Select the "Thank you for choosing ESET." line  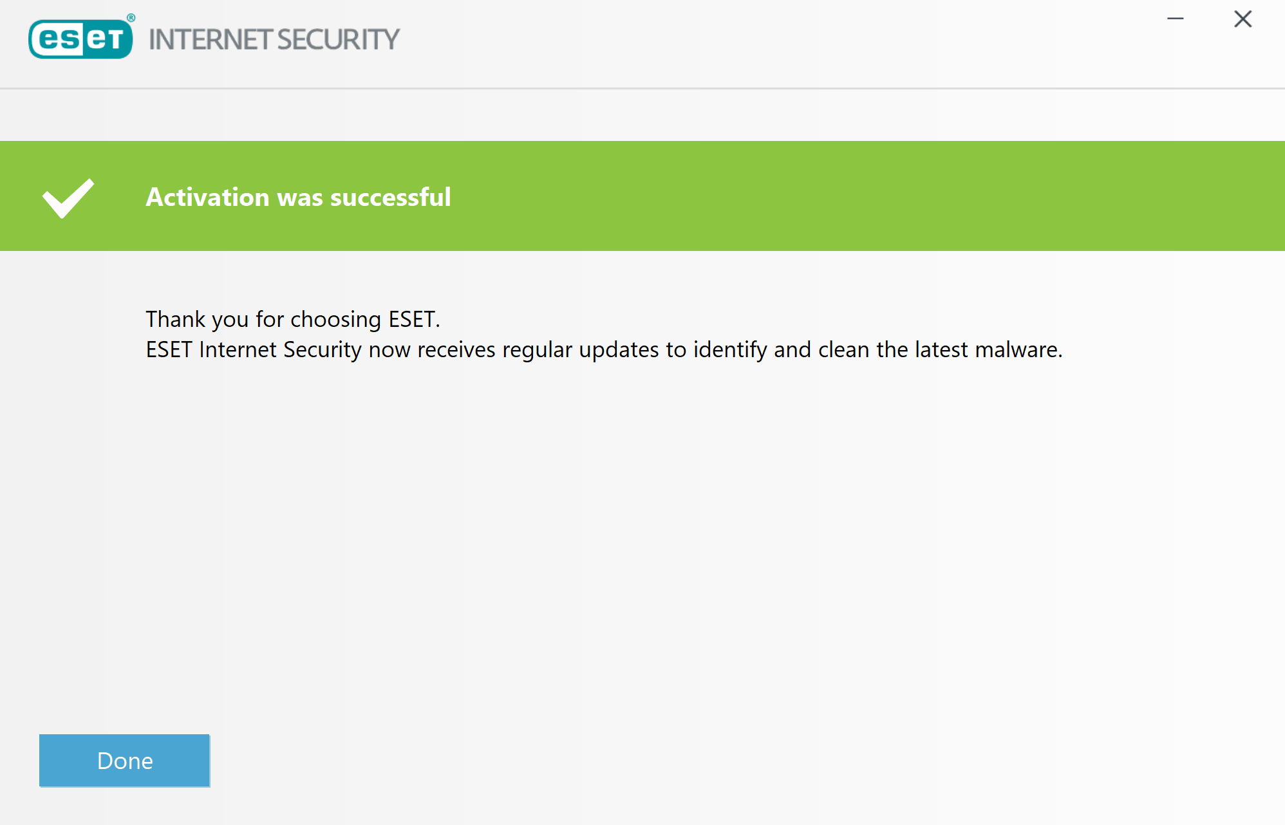pos(293,319)
